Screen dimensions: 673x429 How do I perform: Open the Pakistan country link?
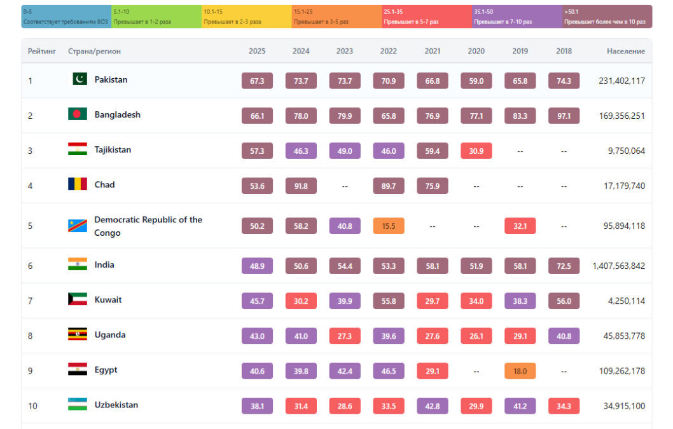(111, 79)
